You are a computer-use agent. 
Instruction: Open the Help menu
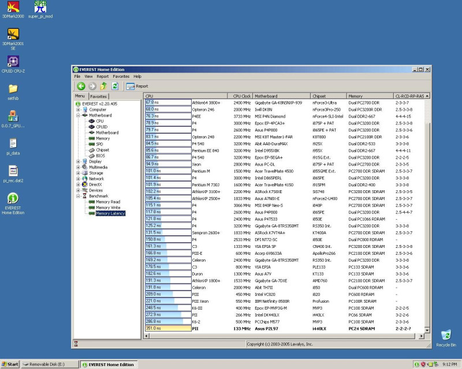coord(137,77)
